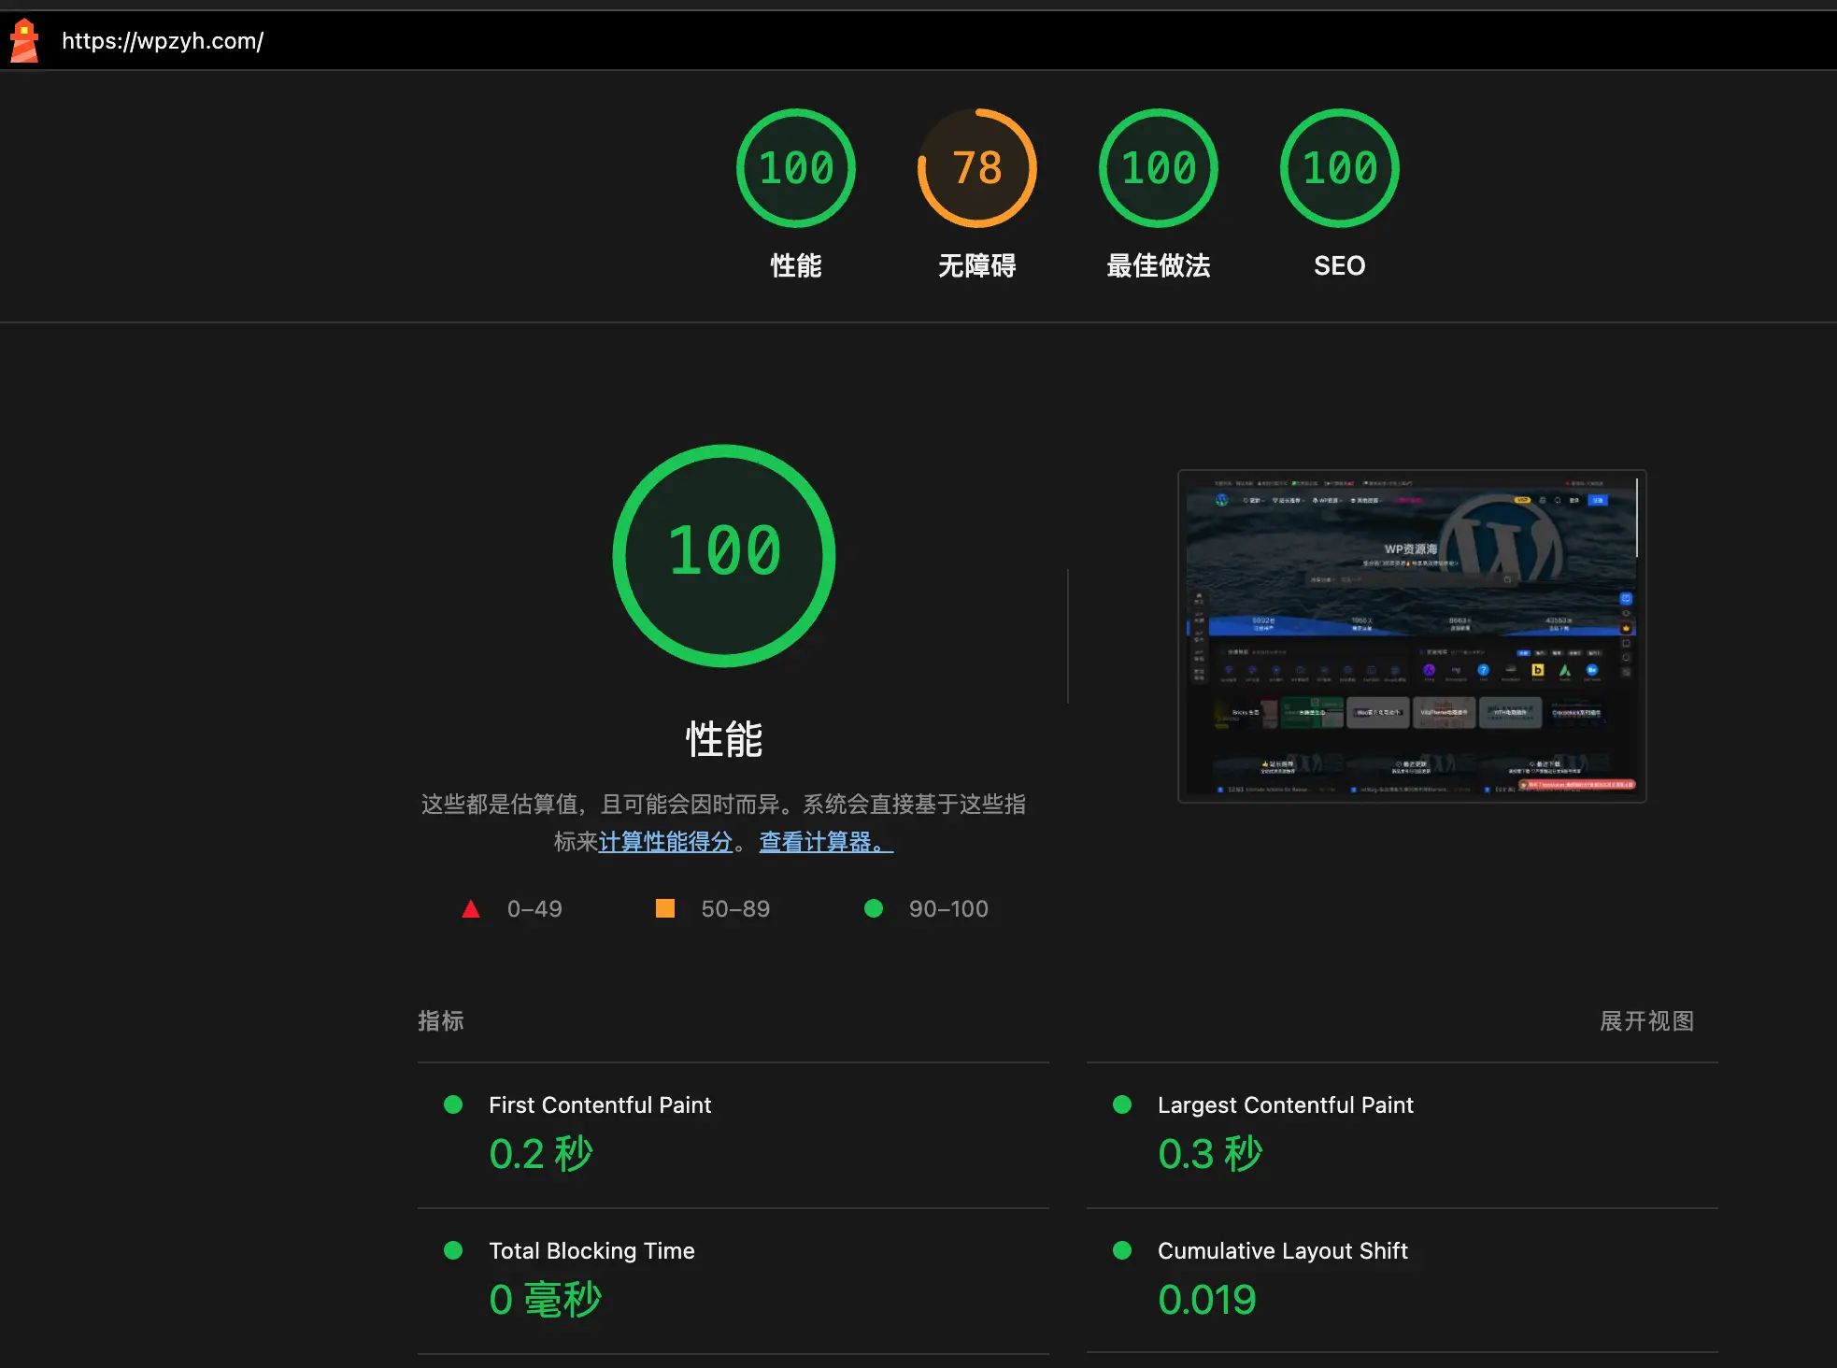Toggle the Cumulative Layout Shift metric dot
The image size is (1837, 1368).
click(x=1123, y=1250)
